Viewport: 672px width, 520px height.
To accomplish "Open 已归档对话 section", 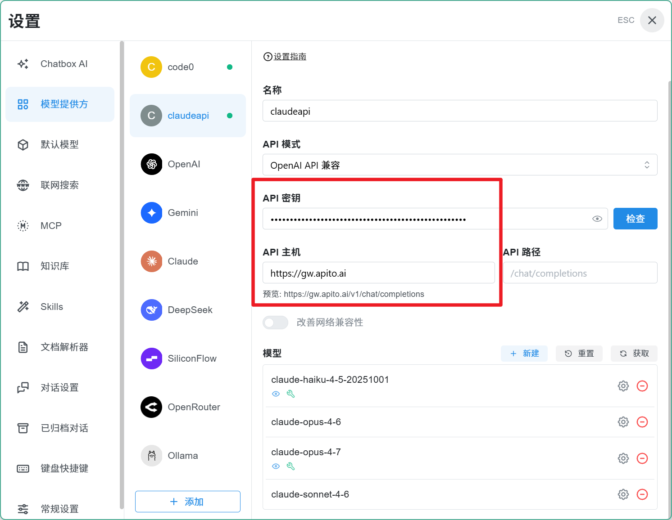I will point(60,428).
